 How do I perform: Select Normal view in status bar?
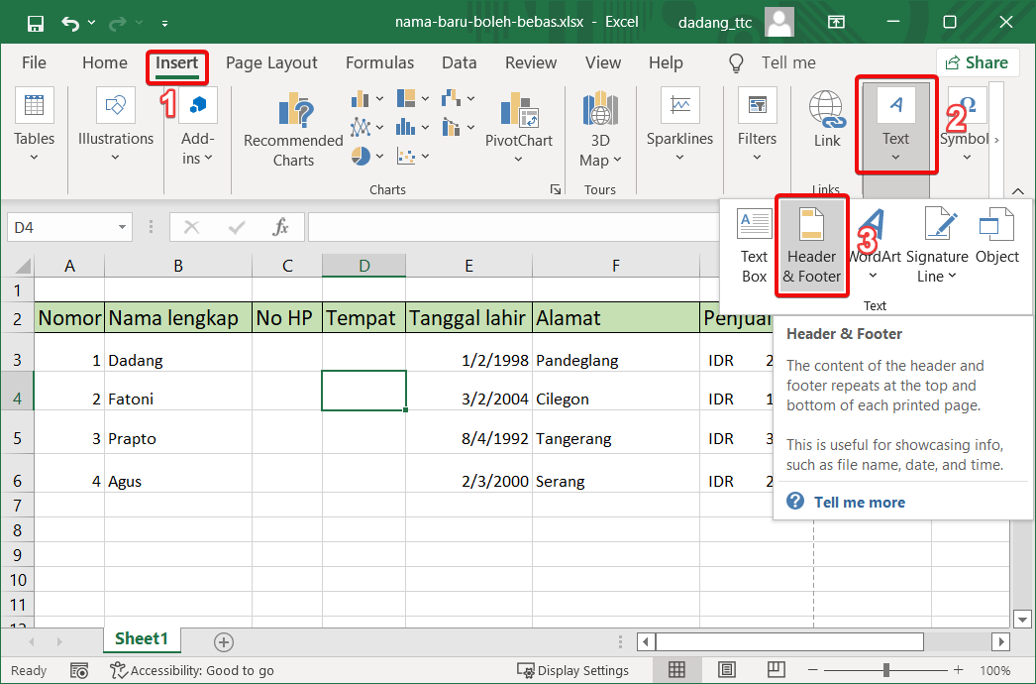pos(677,670)
